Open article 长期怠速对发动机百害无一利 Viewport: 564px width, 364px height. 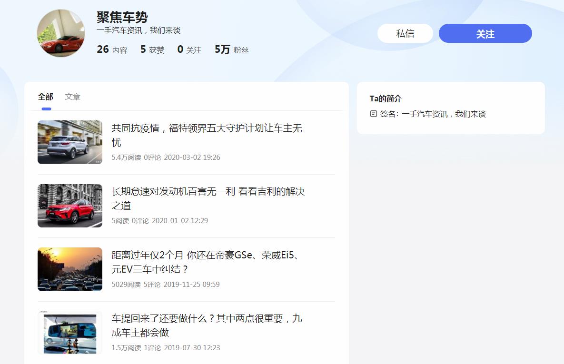tap(208, 198)
